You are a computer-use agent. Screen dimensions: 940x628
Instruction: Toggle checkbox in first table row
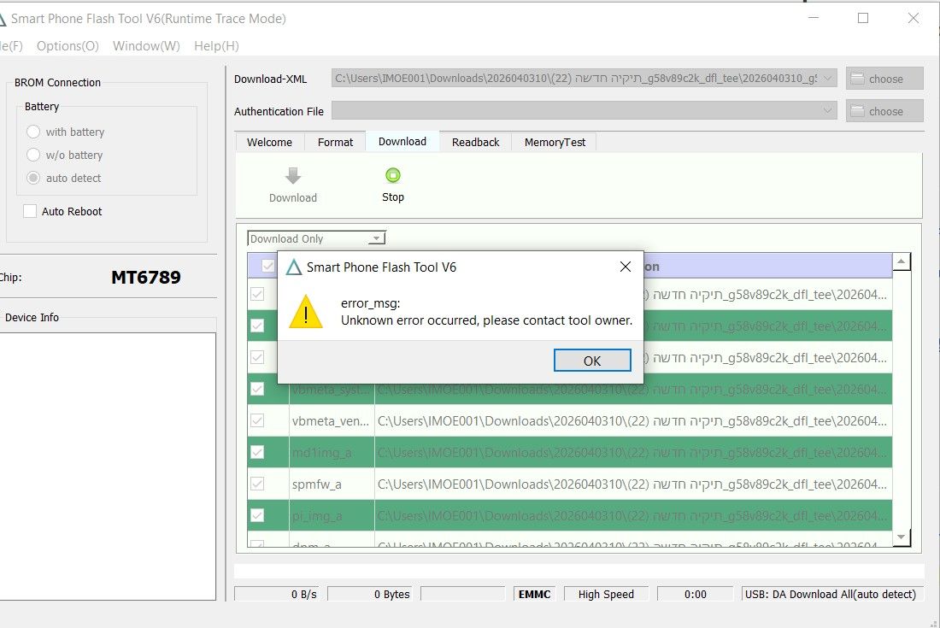(257, 294)
